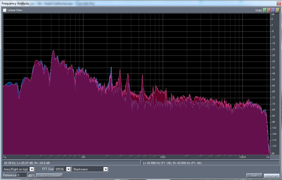Click Copy to Clipboard button
The image size is (282, 180).
(49, 175)
